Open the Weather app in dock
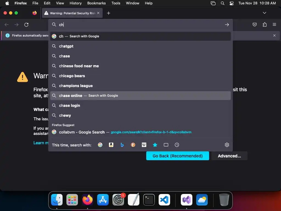 tap(202, 200)
